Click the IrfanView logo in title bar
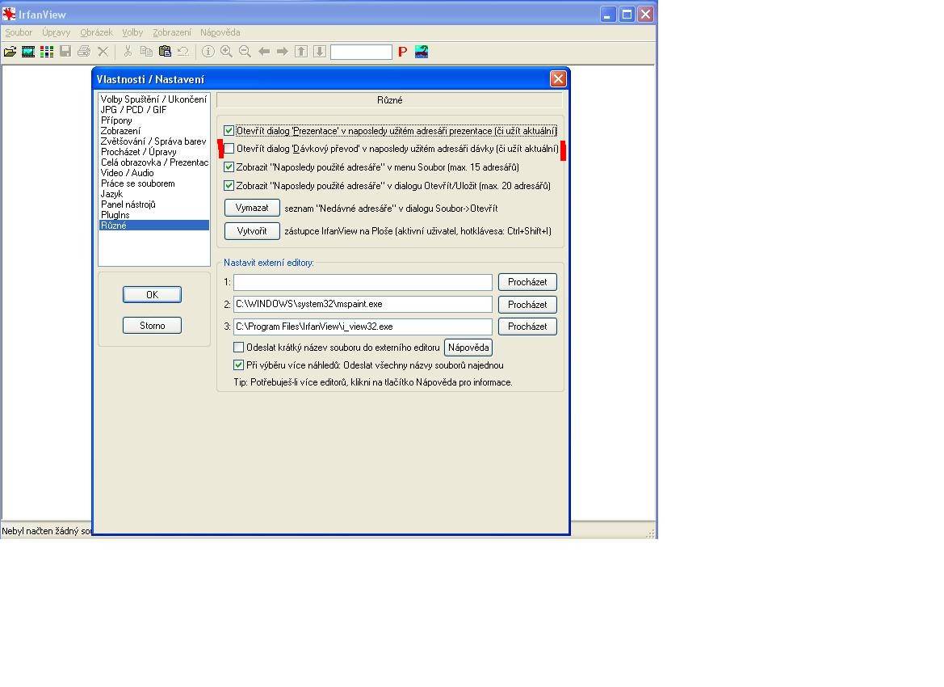 pyautogui.click(x=9, y=14)
